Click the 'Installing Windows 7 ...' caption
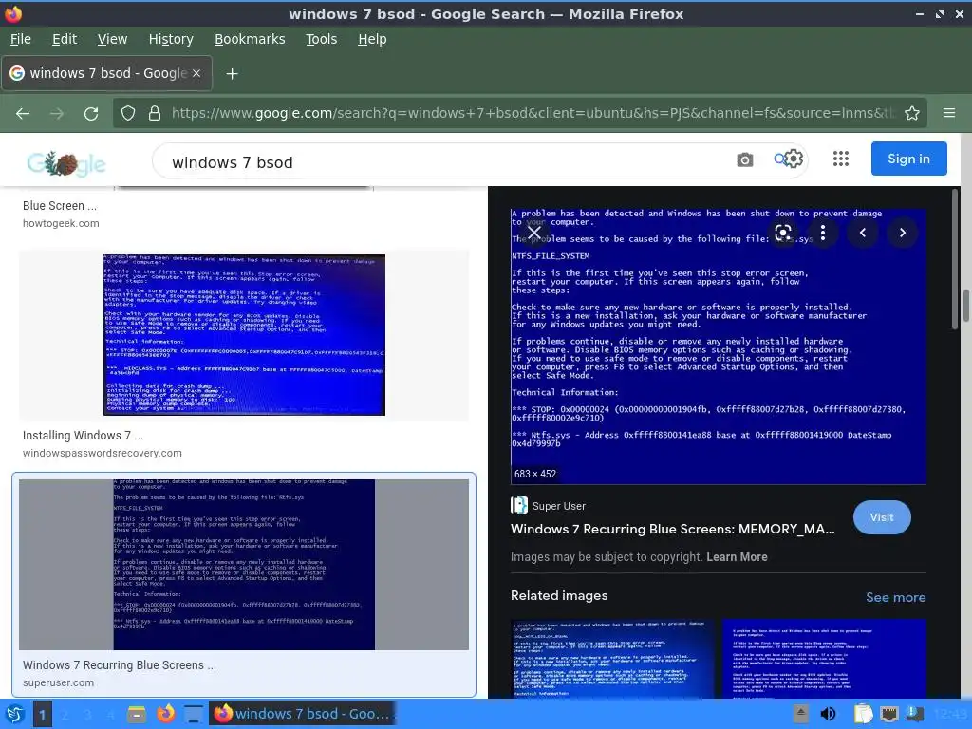Screen dimensions: 972x729 pos(84,435)
